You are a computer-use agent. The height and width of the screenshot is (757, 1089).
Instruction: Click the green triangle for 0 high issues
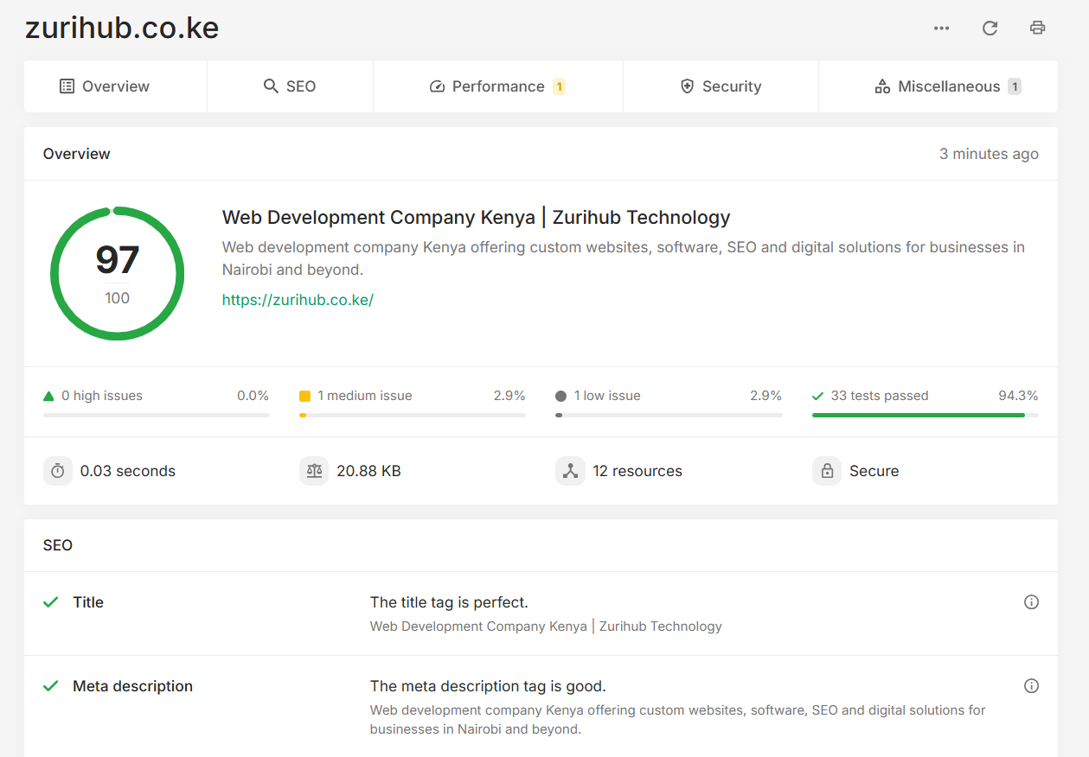tap(49, 395)
